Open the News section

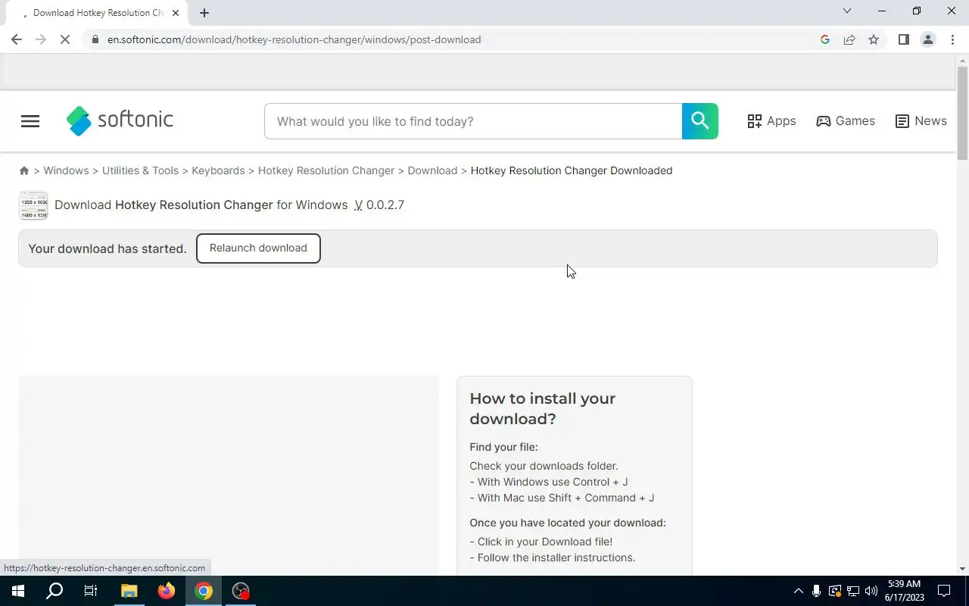pyautogui.click(x=921, y=121)
